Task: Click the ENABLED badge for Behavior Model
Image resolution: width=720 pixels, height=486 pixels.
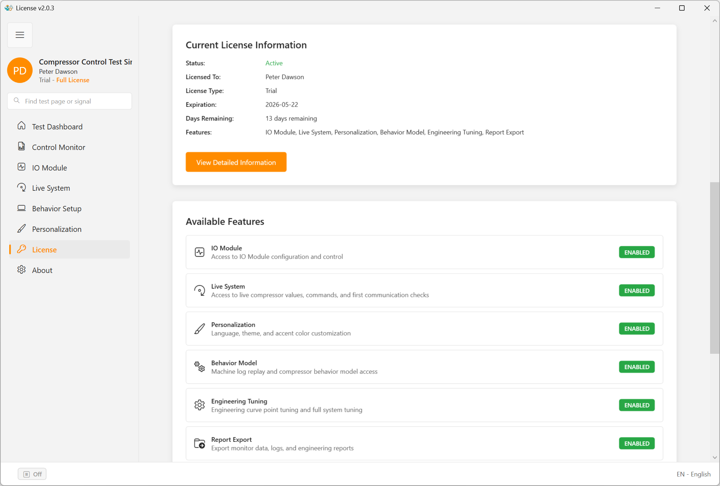Action: coord(637,367)
